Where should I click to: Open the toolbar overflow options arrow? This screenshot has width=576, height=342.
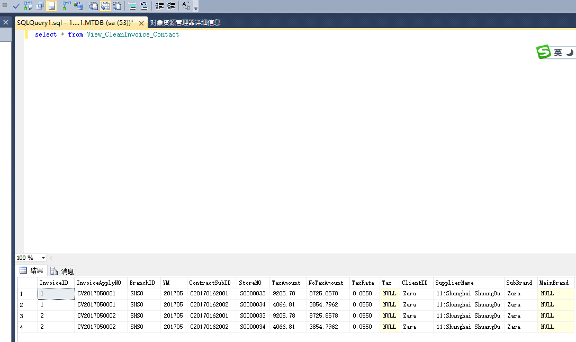tap(196, 8)
